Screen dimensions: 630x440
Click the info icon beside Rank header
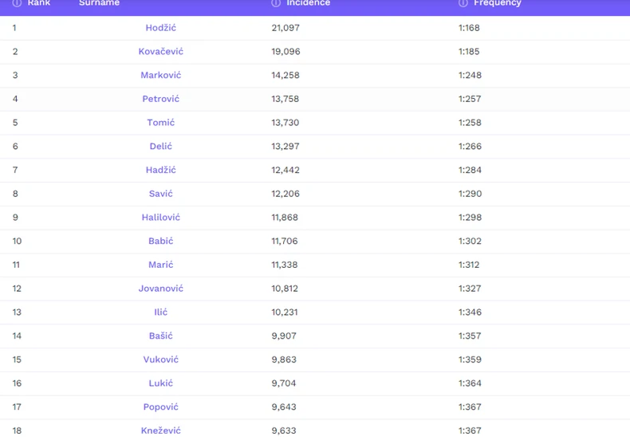(17, 3)
